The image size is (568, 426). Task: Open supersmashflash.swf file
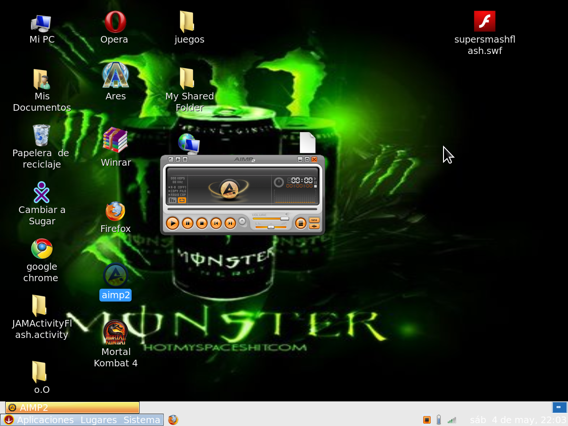(485, 33)
